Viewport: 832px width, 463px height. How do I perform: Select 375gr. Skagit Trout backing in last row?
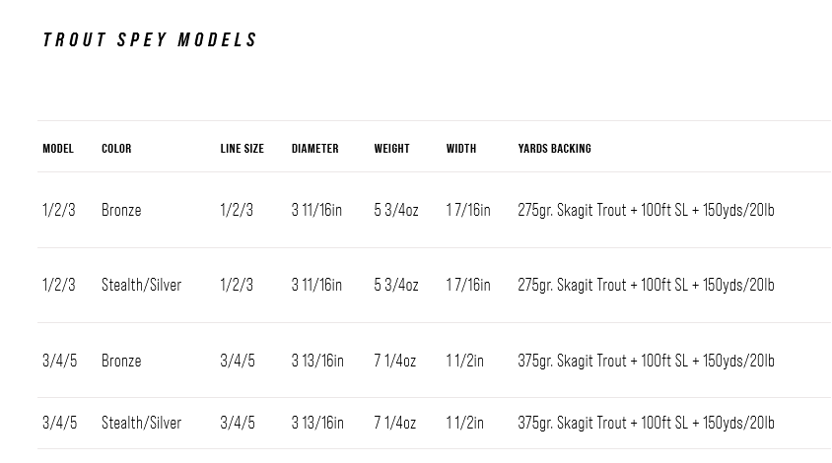646,423
